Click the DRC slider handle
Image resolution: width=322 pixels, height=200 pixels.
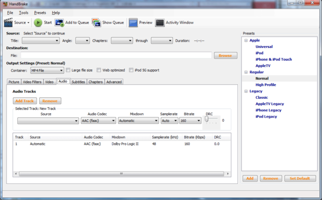coord(207,119)
